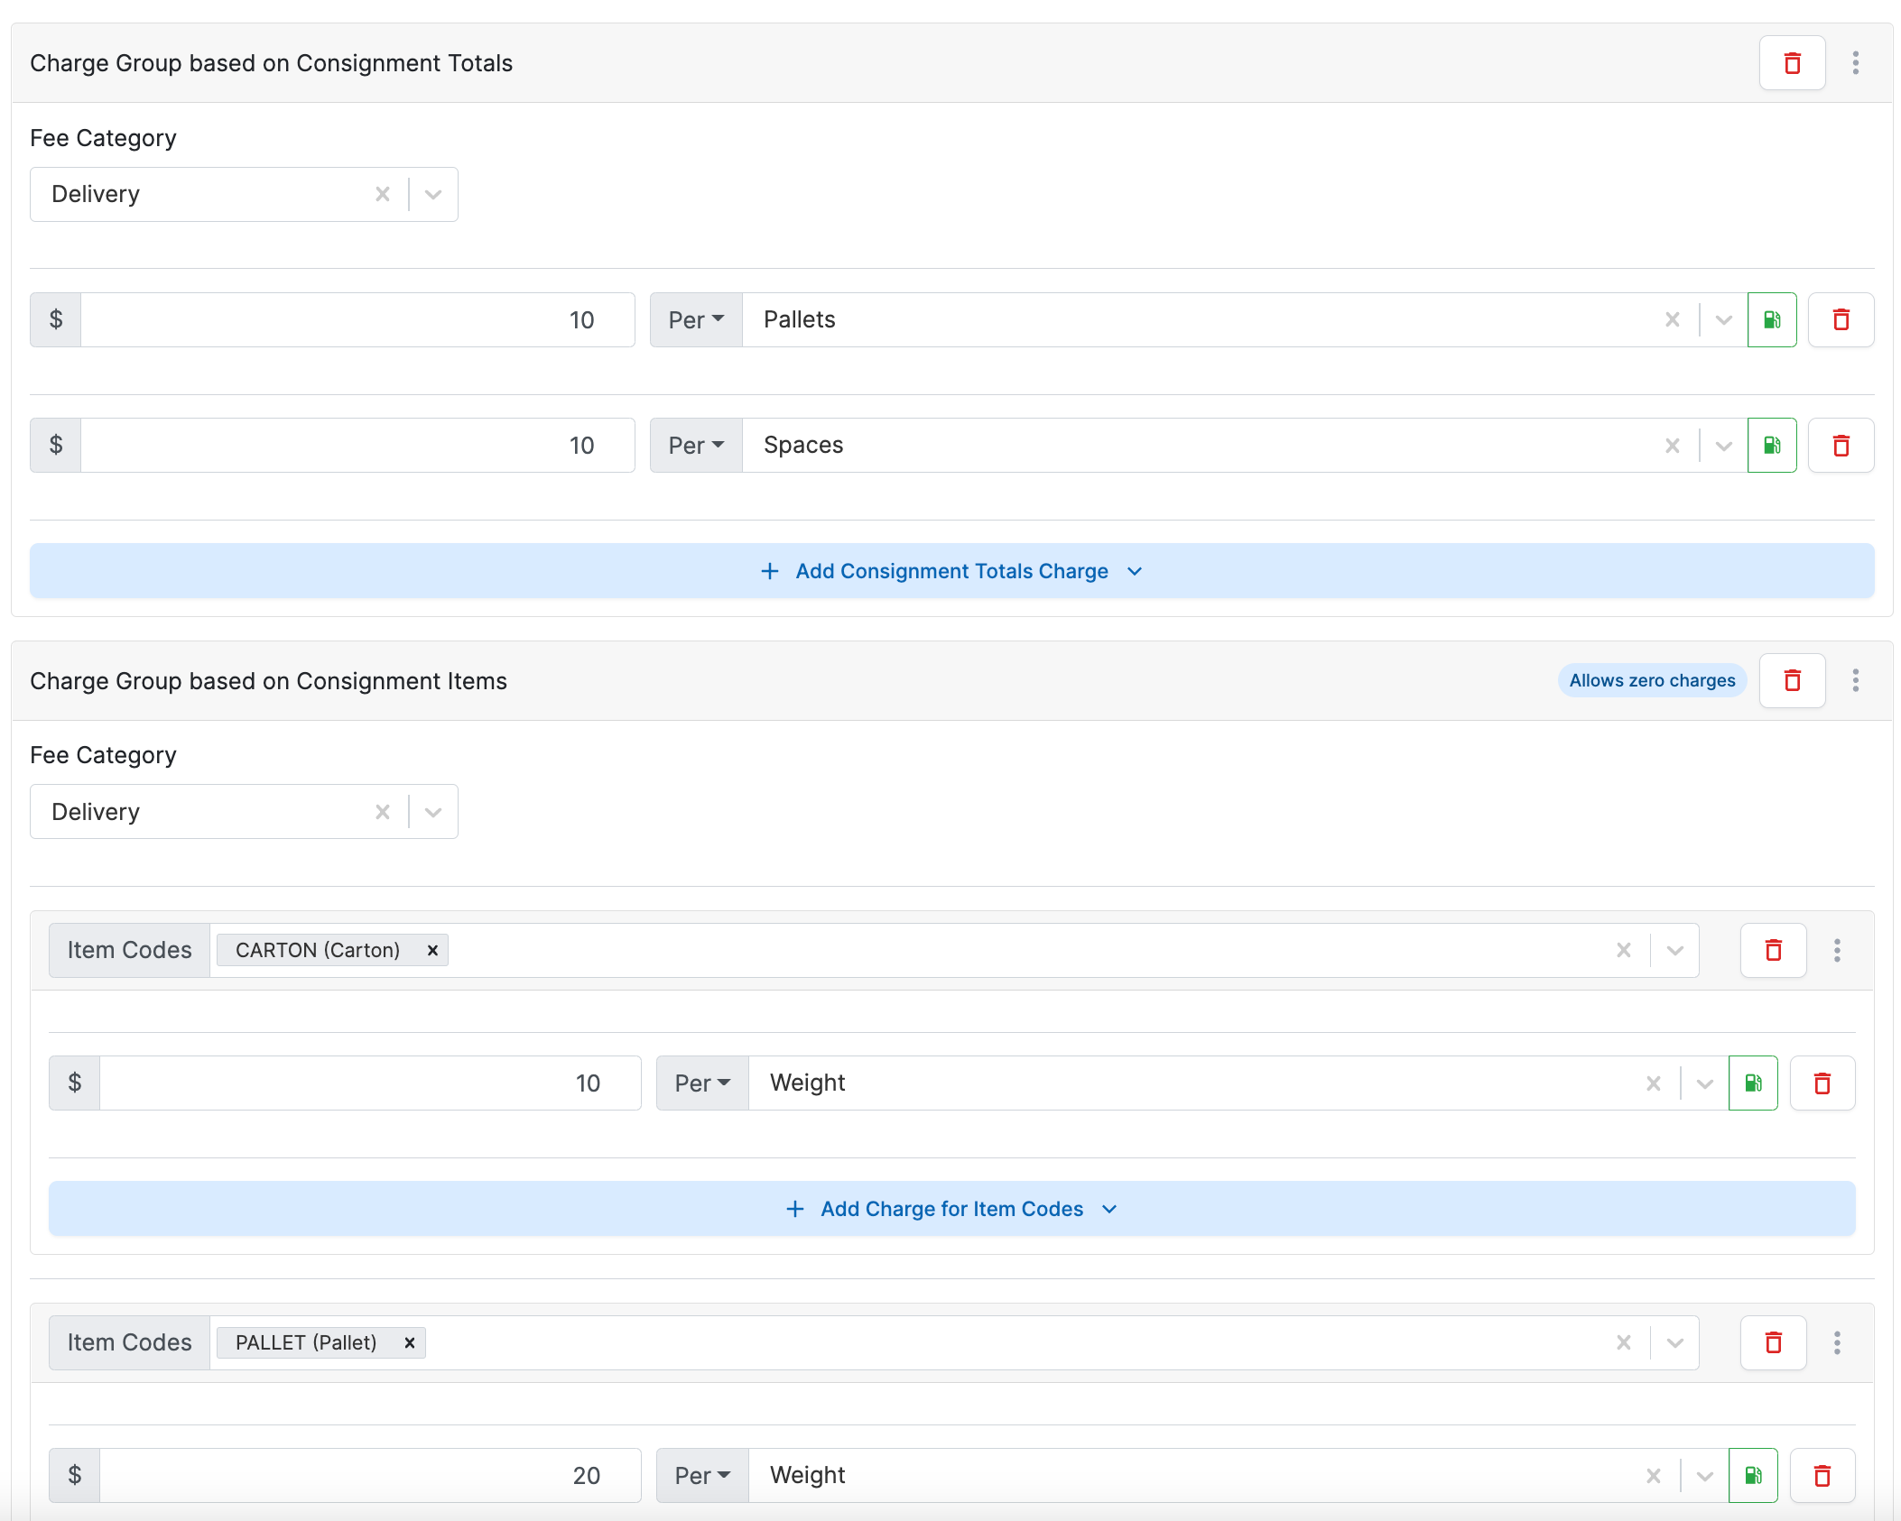Delete the PALLET item codes section

pos(1773,1343)
